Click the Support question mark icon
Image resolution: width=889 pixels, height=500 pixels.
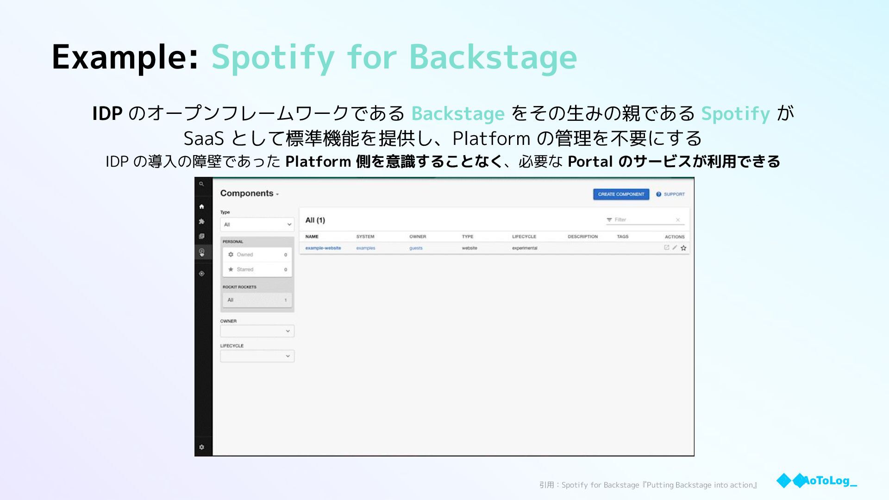coord(658,194)
